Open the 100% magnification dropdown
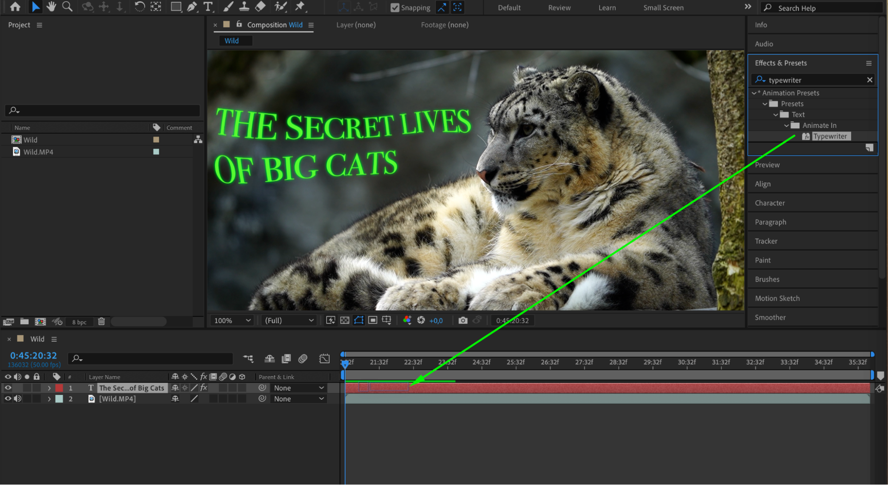 [232, 320]
